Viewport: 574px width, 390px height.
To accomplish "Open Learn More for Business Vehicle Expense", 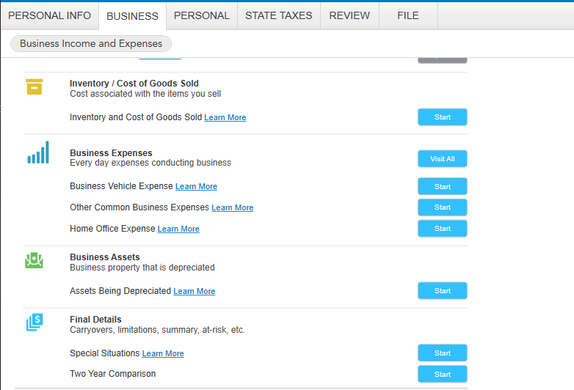I will point(196,187).
